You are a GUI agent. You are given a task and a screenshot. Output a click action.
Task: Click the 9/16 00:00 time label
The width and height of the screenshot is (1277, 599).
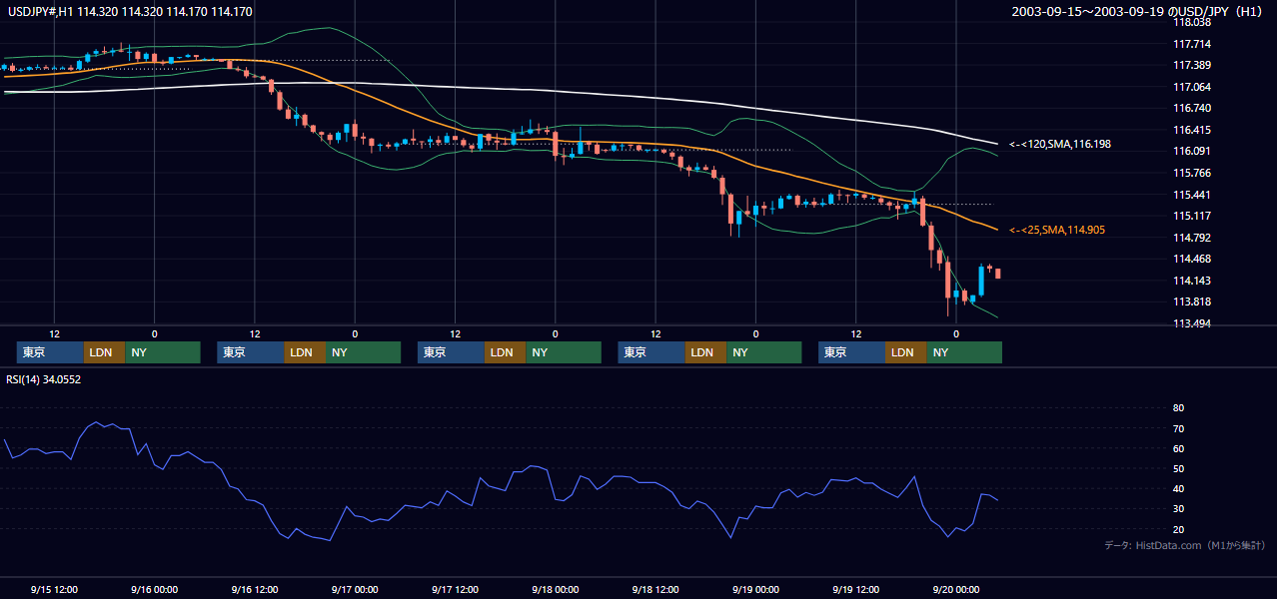(154, 589)
